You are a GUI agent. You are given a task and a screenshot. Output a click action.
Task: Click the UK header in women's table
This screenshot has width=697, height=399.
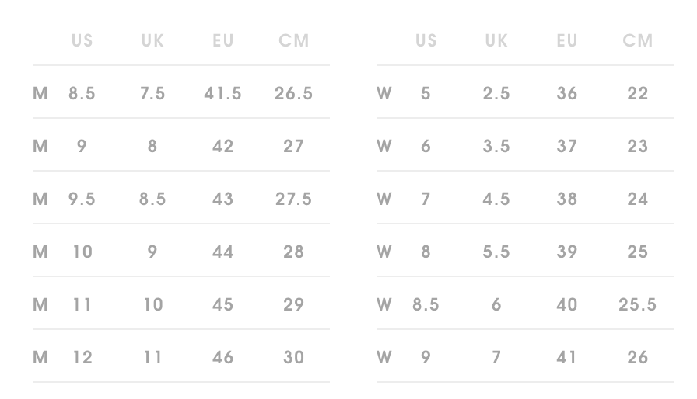(x=496, y=40)
